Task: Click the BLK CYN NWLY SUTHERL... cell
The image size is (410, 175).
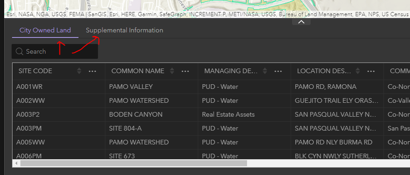Action: point(337,154)
